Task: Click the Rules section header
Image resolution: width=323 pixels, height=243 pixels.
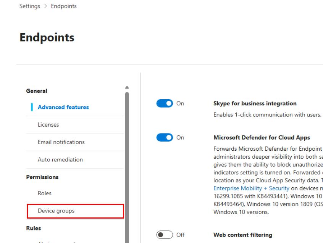Action: [33, 228]
